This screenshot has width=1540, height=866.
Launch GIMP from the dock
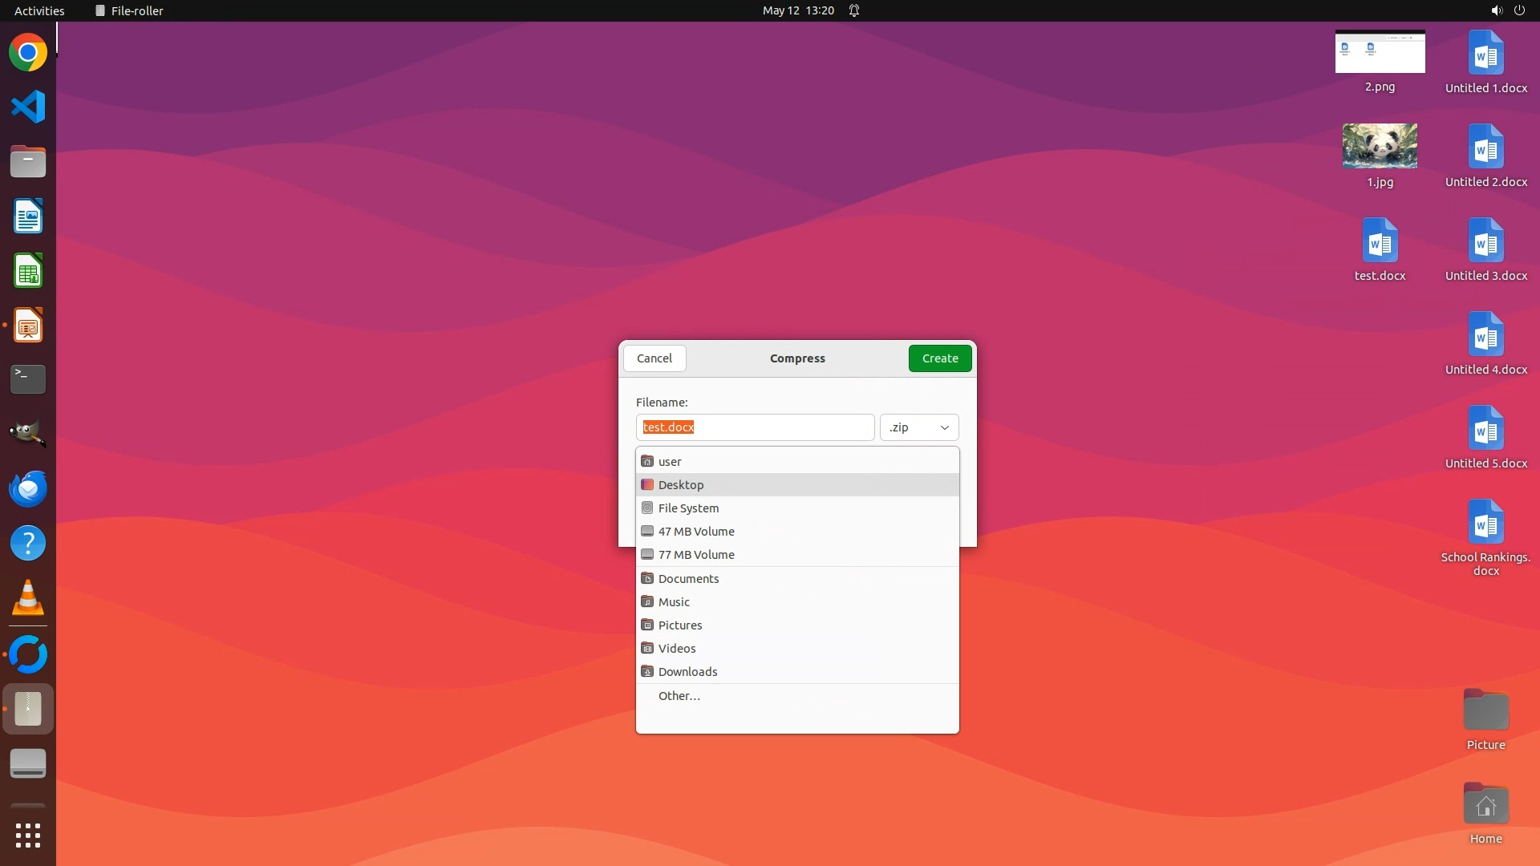coord(28,434)
